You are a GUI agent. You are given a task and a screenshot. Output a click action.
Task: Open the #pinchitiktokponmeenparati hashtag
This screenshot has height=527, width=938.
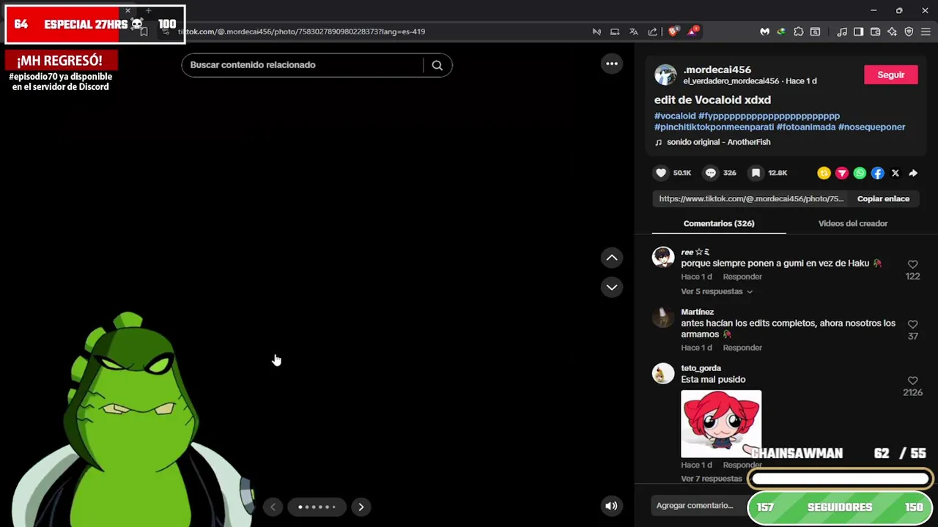(x=714, y=127)
